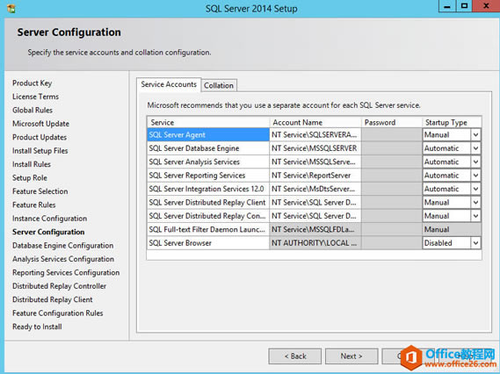Open Startup Type dropdown for SQL Server Agent
This screenshot has height=374, width=500.
[475, 134]
